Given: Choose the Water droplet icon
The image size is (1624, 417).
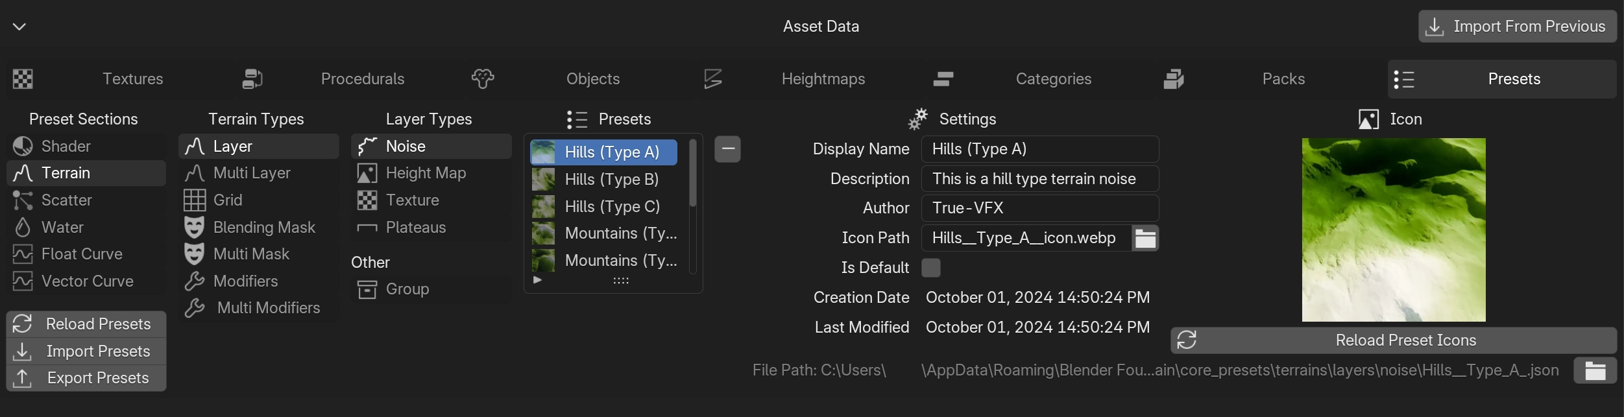Looking at the screenshot, I should 23,228.
